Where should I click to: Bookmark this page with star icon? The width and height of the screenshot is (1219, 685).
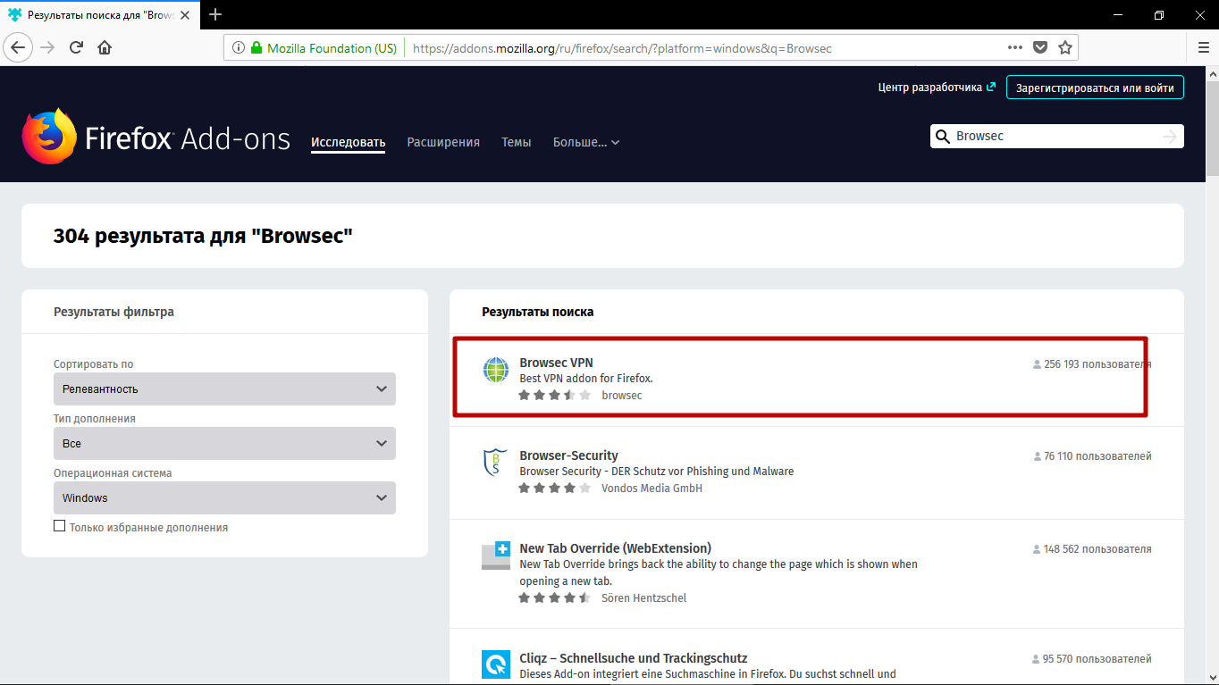click(x=1065, y=47)
